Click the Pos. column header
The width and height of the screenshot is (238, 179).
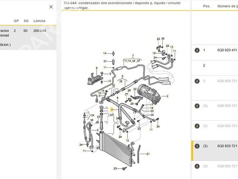coord(207,6)
